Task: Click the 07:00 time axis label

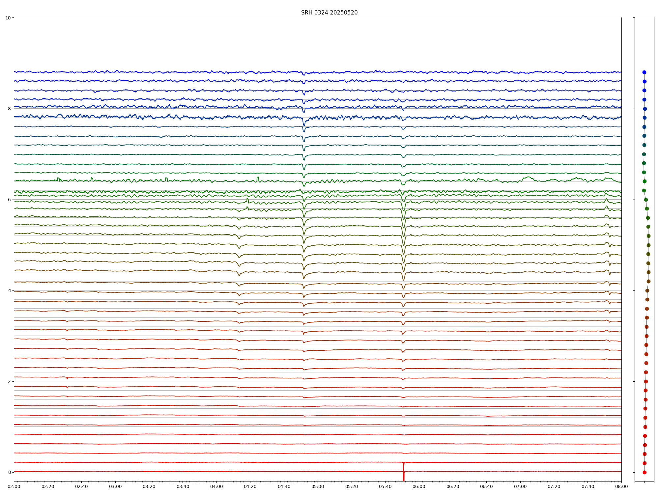Action: pos(520,486)
